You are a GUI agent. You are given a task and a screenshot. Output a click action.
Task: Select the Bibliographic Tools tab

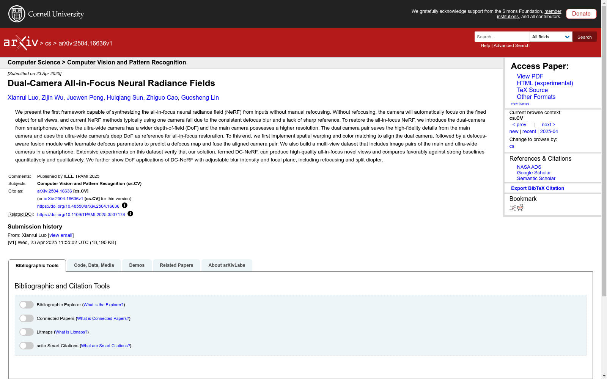coord(37,265)
